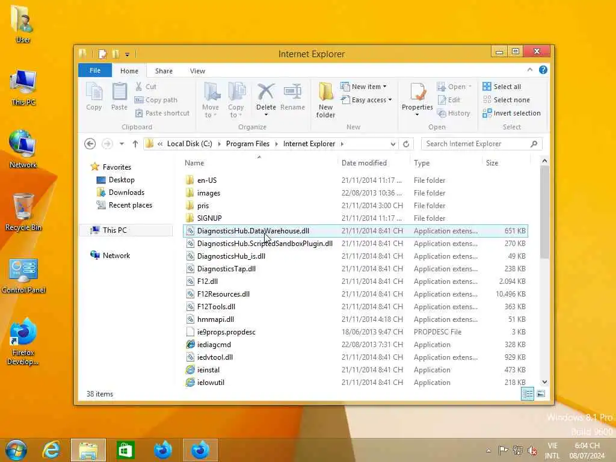
Task: Open the New item dropdown
Action: pyautogui.click(x=363, y=87)
